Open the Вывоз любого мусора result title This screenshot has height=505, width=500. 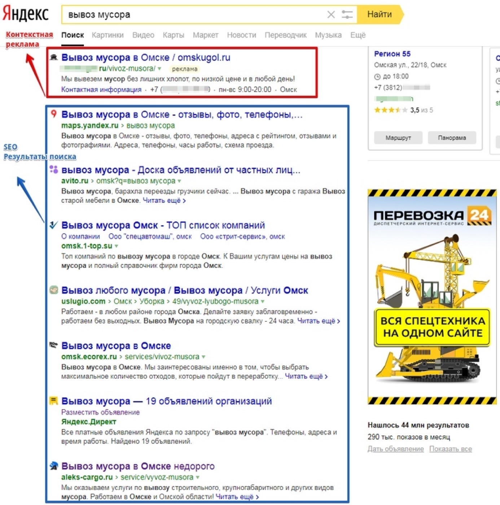coord(185,290)
